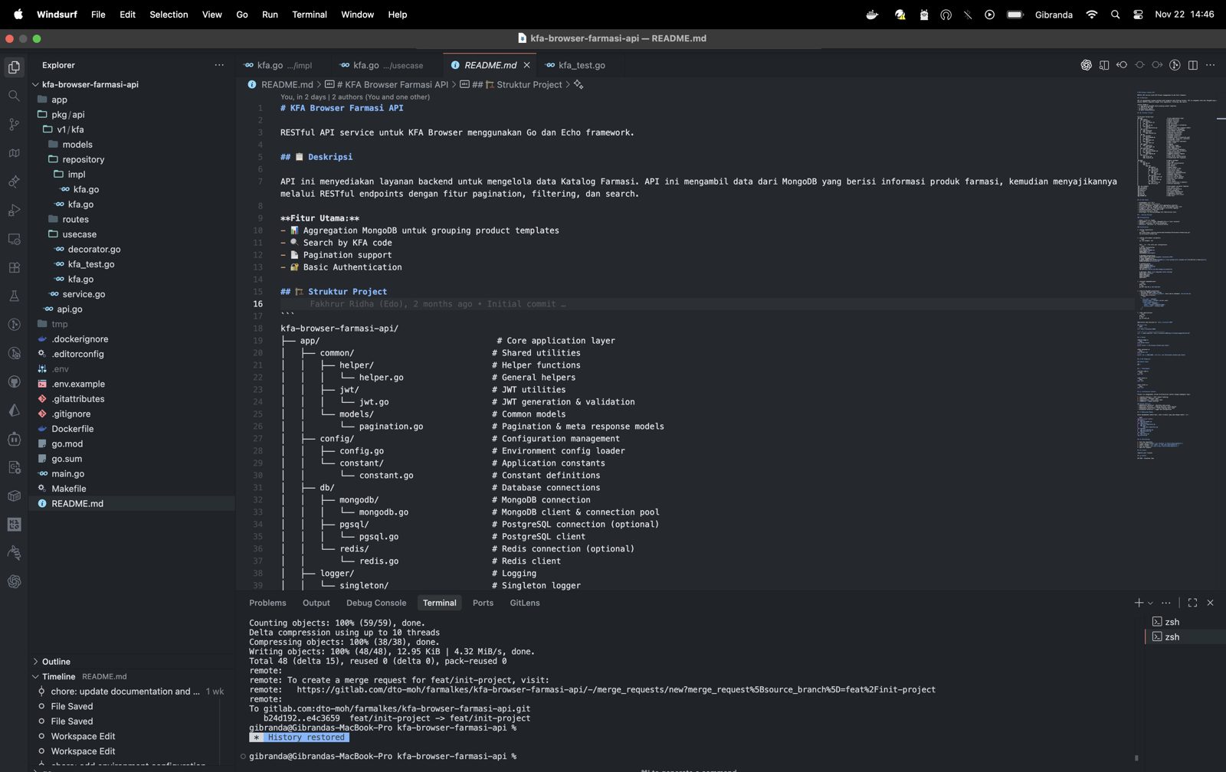Add a new terminal
1226x772 pixels.
tap(1139, 603)
